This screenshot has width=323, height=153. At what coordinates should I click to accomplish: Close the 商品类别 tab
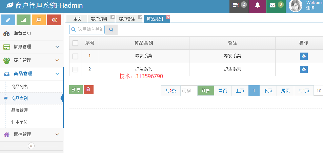click(168, 17)
